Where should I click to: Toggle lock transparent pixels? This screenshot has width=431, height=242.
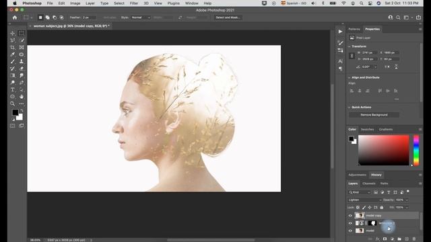click(358, 208)
